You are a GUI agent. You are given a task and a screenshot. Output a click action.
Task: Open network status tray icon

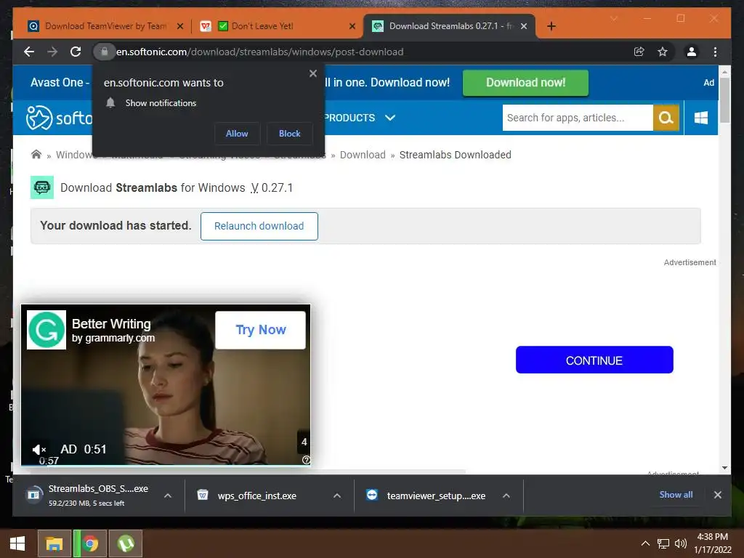(663, 543)
